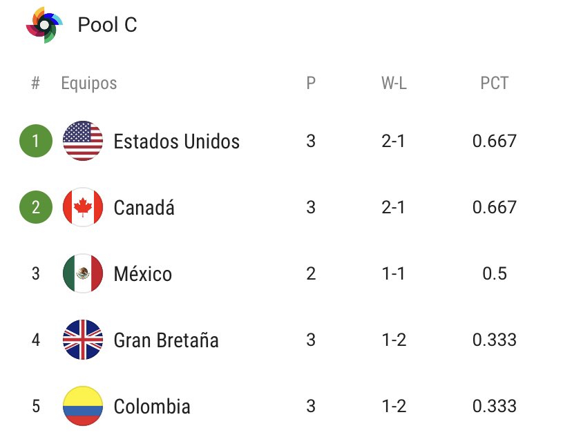Open the Colombia team name

(151, 407)
